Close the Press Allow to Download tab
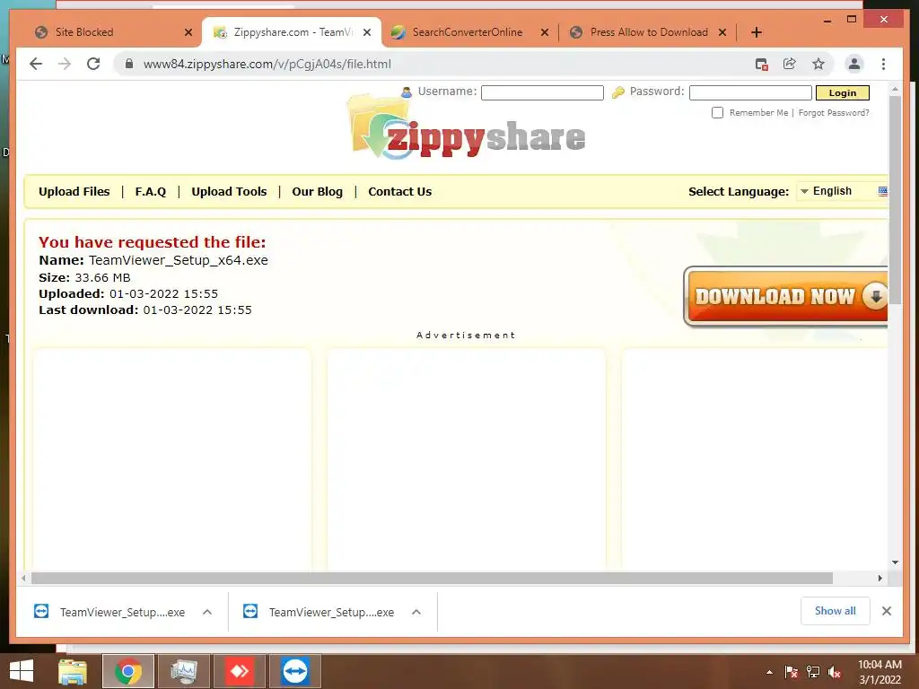Screen dimensions: 919x689 [722, 32]
